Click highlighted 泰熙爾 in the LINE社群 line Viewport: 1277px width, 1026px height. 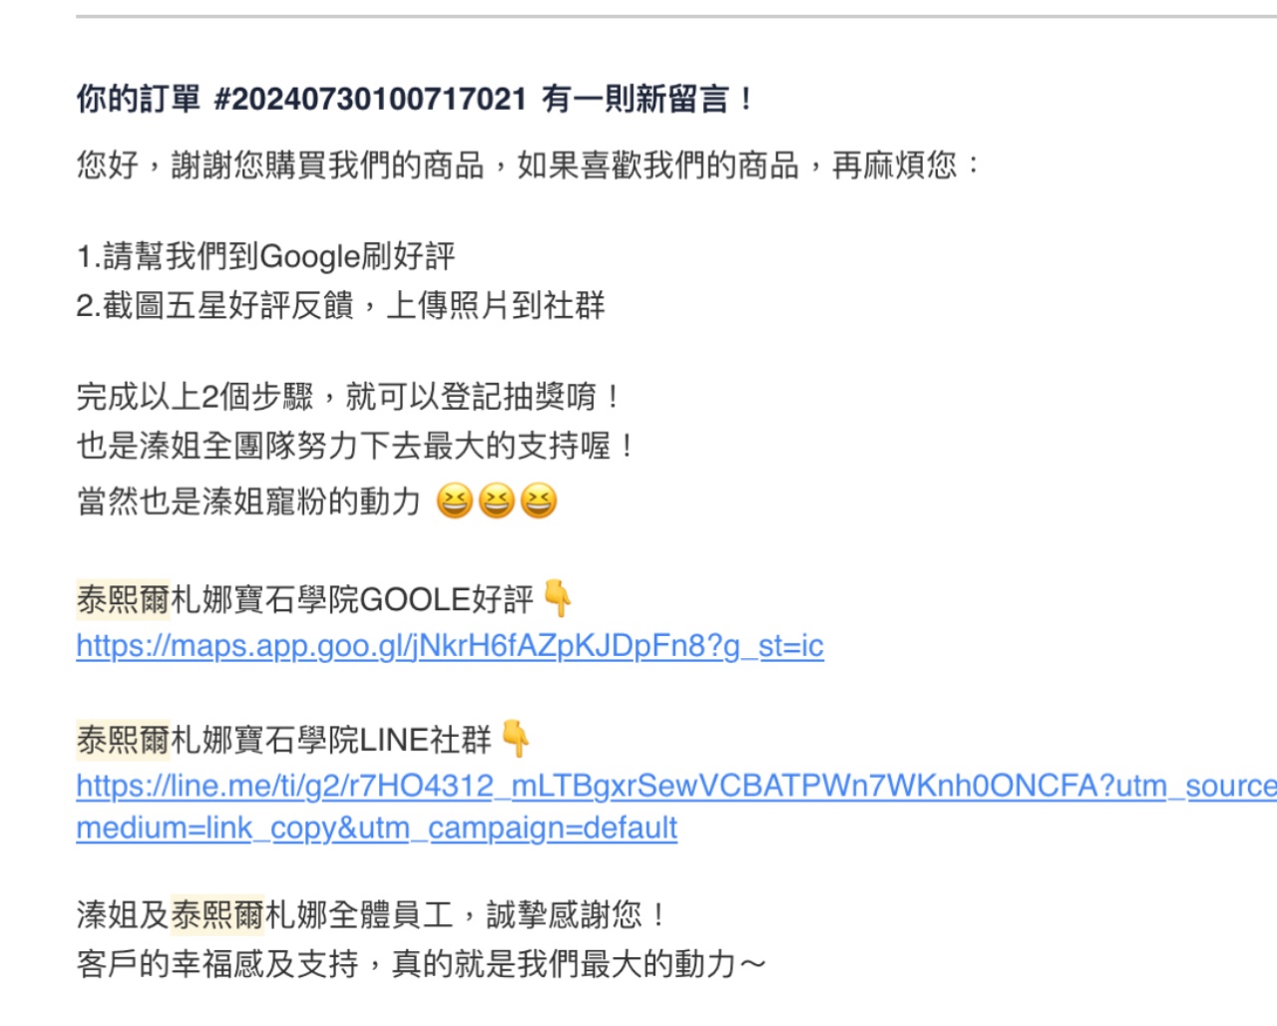[124, 740]
